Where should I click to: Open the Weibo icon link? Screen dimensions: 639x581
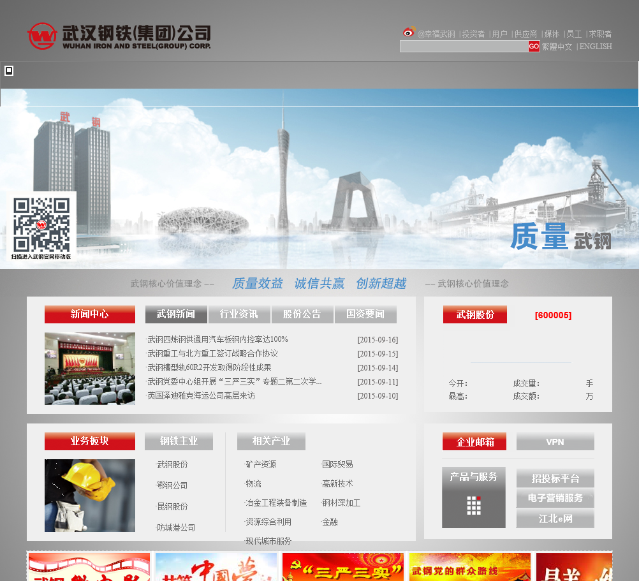tap(409, 31)
